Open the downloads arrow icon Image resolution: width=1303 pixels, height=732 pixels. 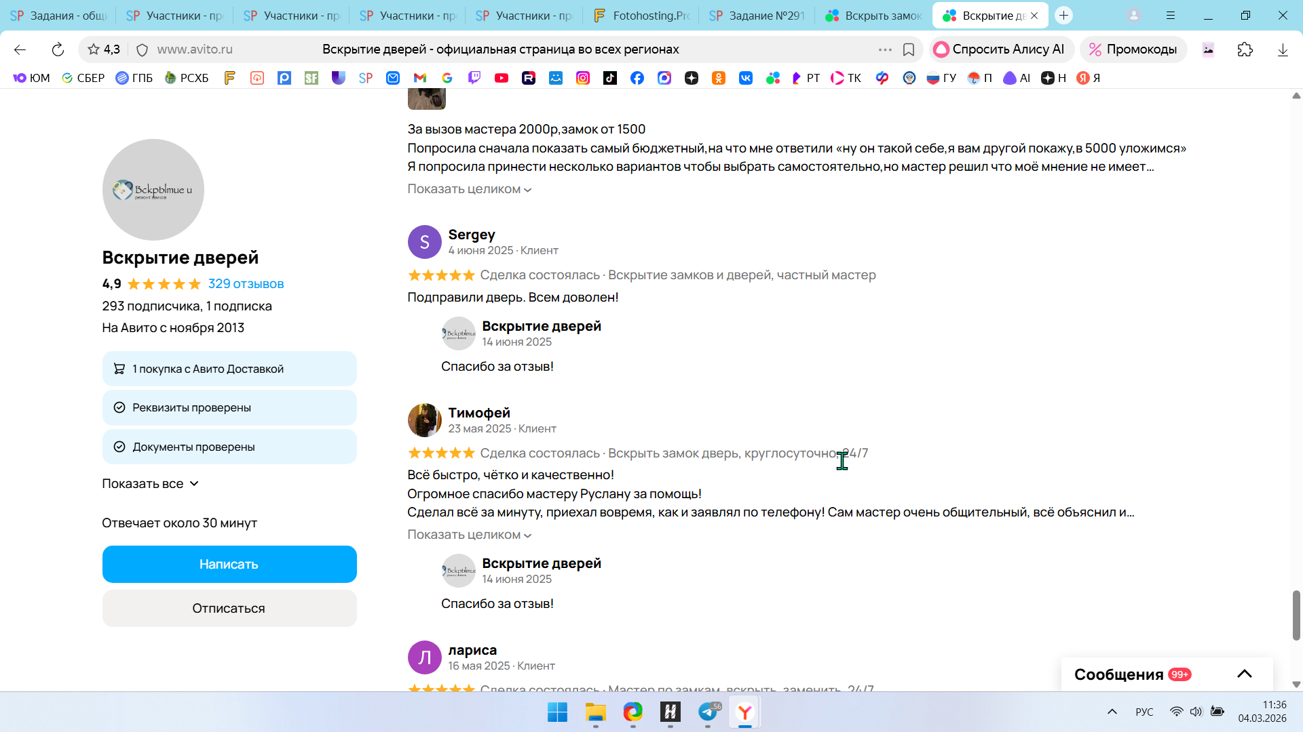point(1282,49)
